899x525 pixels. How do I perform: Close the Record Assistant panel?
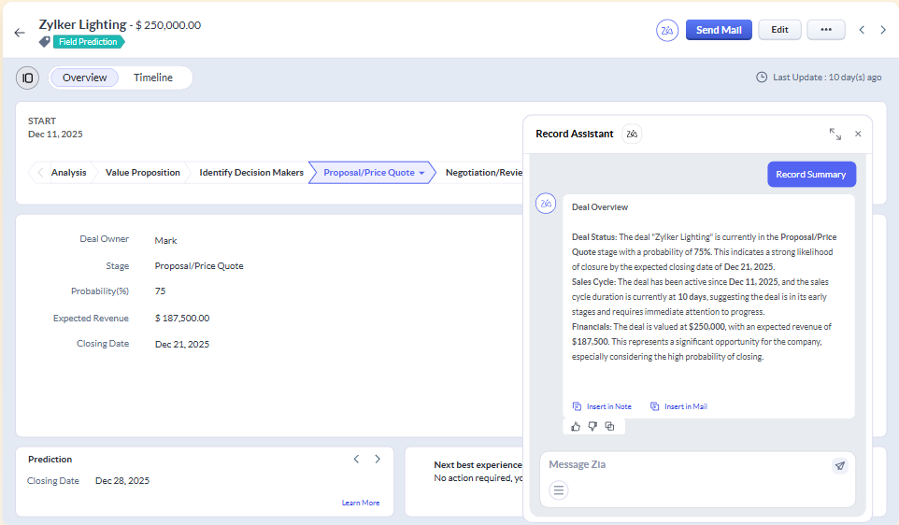coord(858,134)
